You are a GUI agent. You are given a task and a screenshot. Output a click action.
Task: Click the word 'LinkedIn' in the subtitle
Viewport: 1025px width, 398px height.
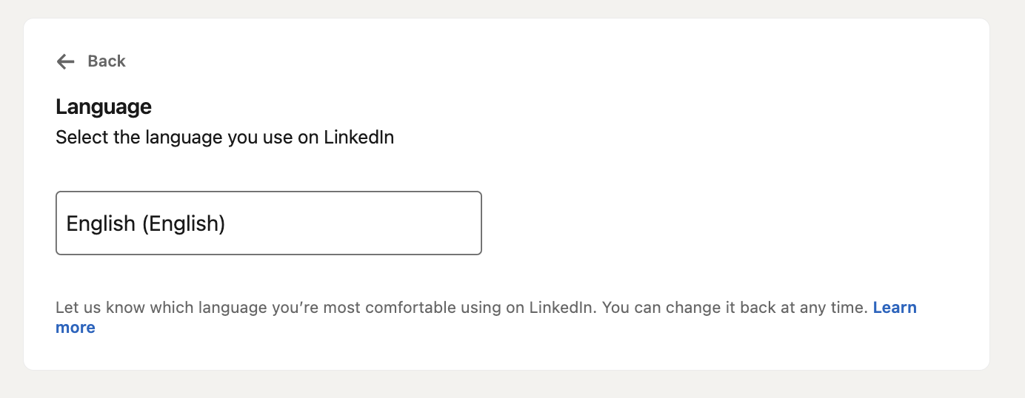point(358,138)
